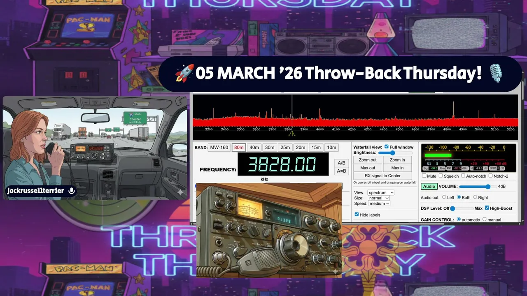The image size is (527, 296).
Task: Click the green Audio button
Action: click(429, 186)
